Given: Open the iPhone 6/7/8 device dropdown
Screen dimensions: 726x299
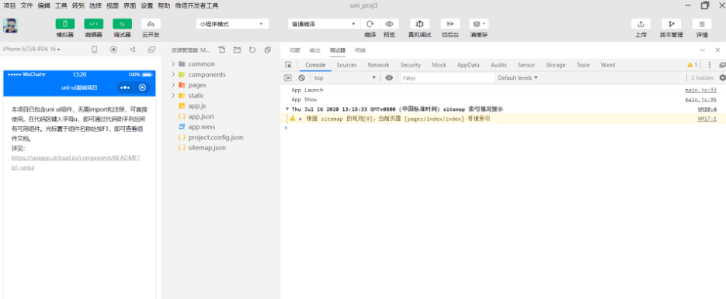Looking at the screenshot, I should 32,49.
